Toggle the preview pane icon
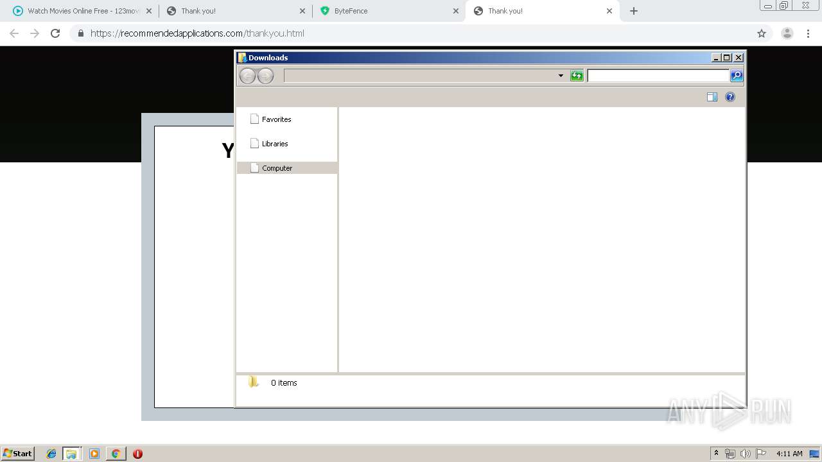 712,97
